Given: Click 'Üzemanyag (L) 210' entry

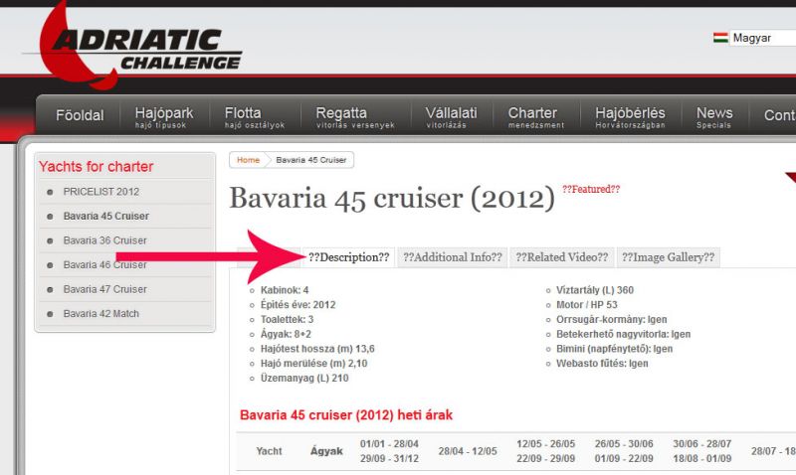Looking at the screenshot, I should pyautogui.click(x=304, y=379).
